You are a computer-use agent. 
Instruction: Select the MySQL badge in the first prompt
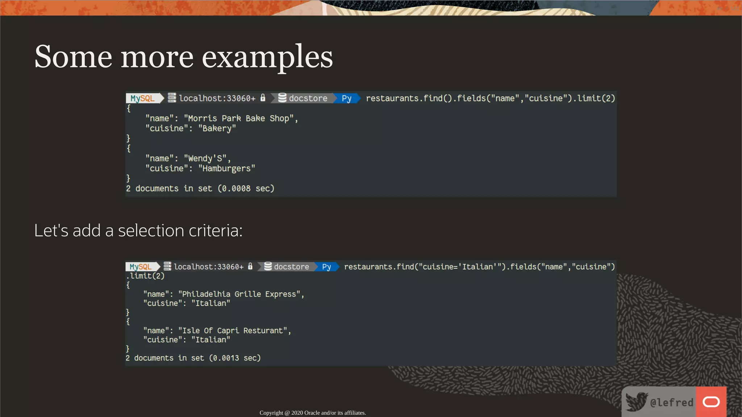pos(143,98)
